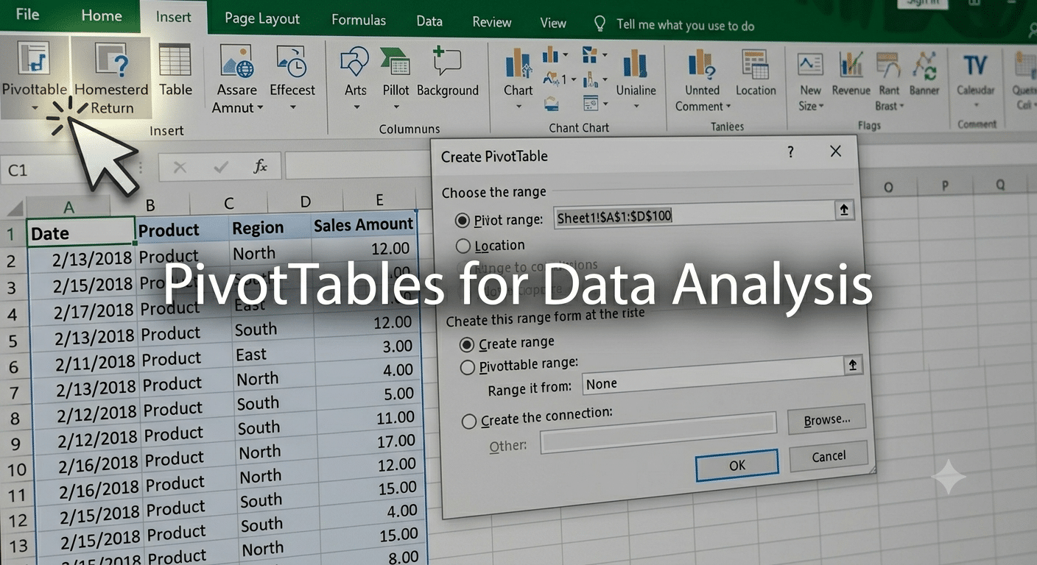Switch to the Review tab

[492, 22]
